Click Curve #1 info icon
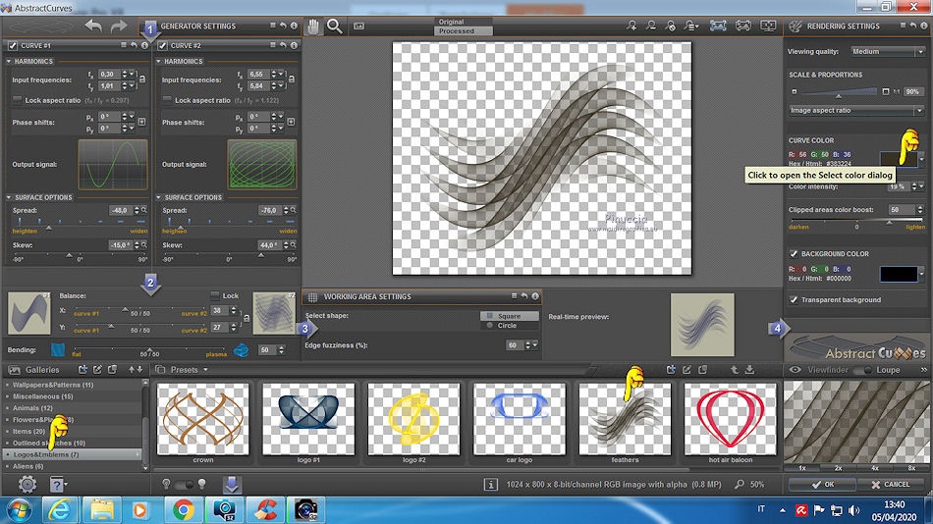The width and height of the screenshot is (933, 524). tap(143, 45)
